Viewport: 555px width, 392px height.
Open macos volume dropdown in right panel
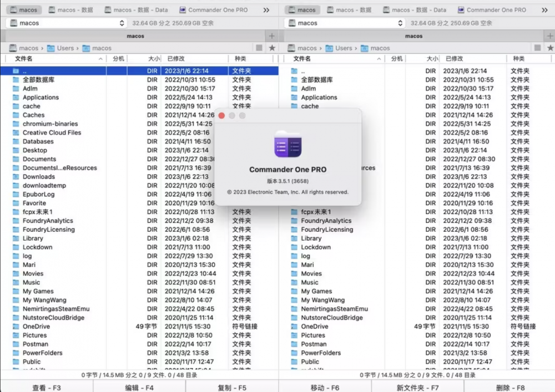click(x=345, y=23)
